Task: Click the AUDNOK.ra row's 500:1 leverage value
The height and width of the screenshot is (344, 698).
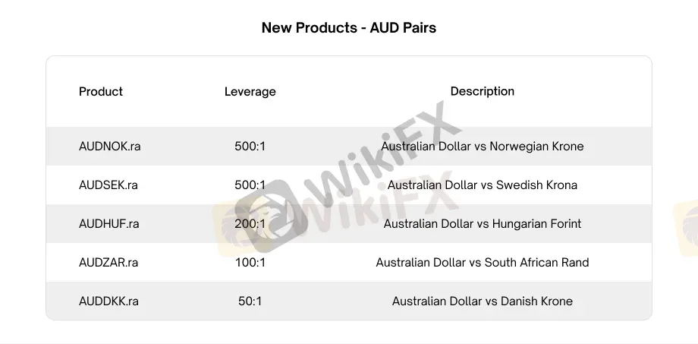Action: tap(250, 146)
